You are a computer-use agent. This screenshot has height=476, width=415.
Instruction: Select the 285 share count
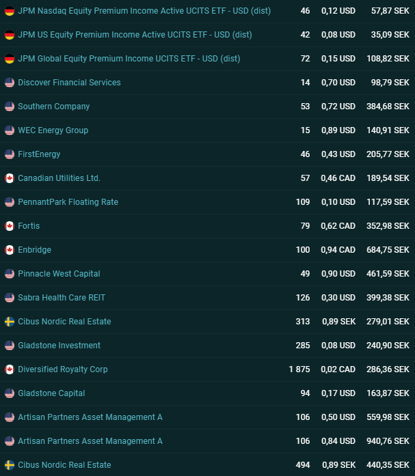coord(303,346)
